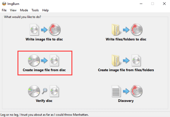Open the Help menu
This screenshot has height=117, width=170.
(45, 10)
